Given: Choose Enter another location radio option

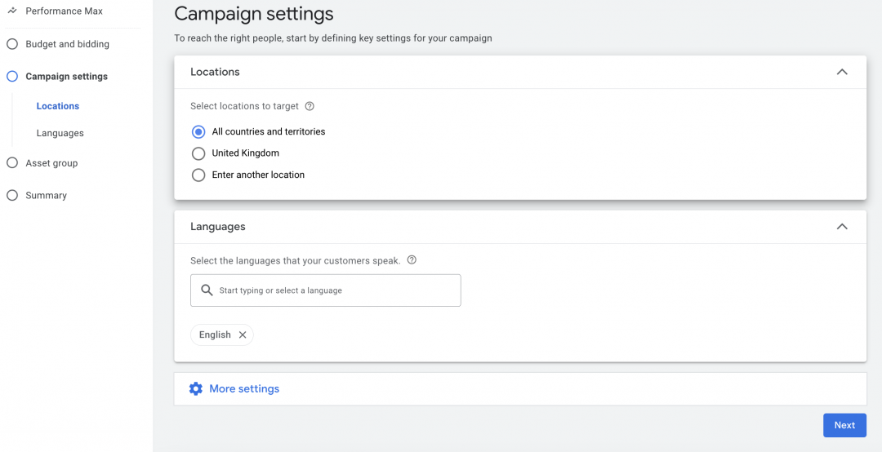Looking at the screenshot, I should [x=198, y=175].
